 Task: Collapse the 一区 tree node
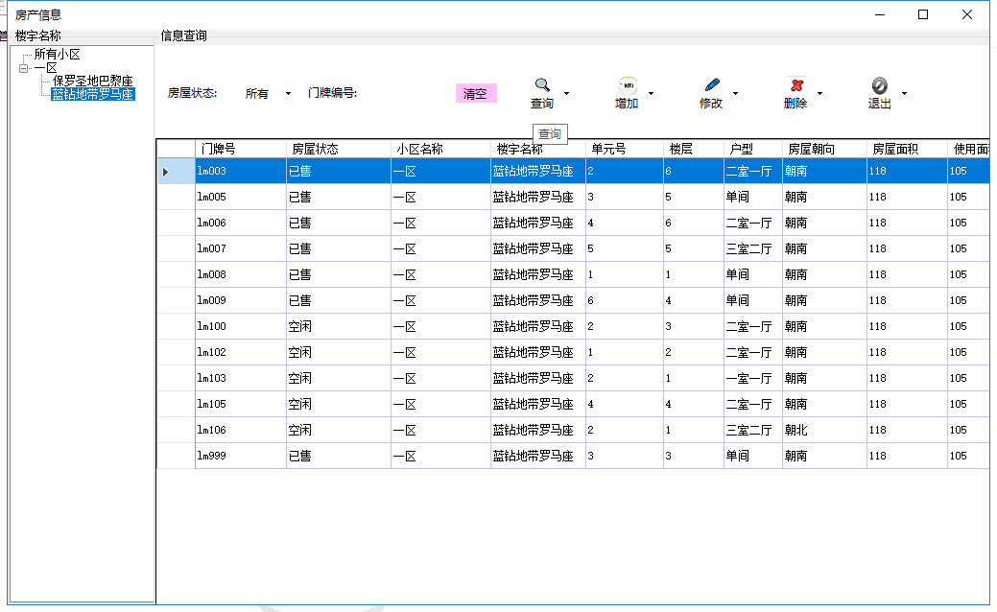tap(23, 68)
